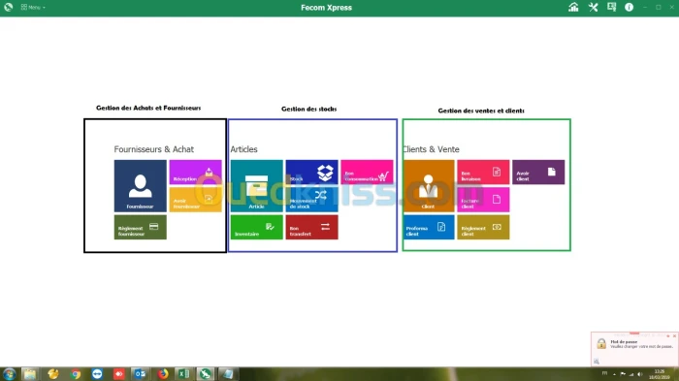Open the Règlement client tile
This screenshot has height=381, width=679.
[483, 227]
